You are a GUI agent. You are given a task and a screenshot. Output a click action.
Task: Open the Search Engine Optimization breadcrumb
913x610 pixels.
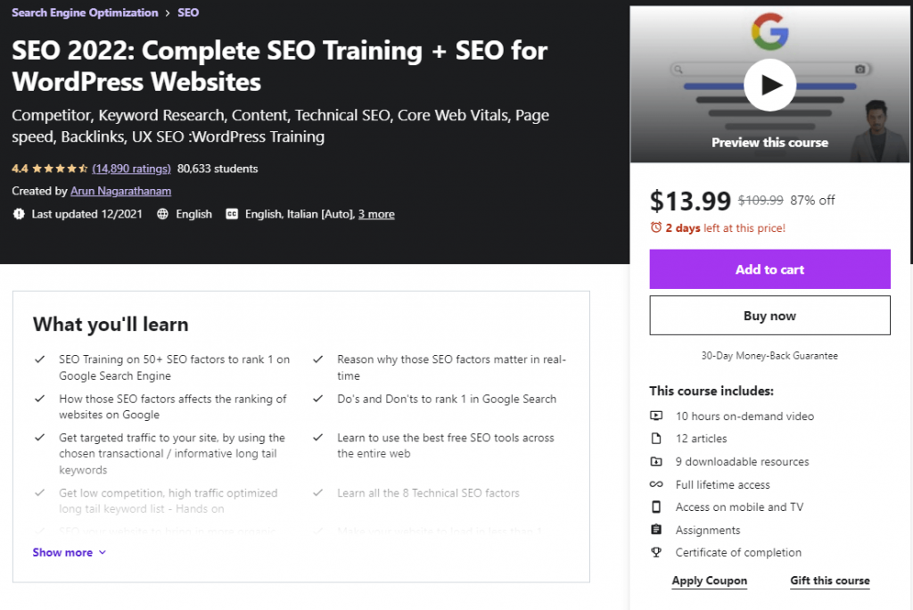[x=85, y=12]
